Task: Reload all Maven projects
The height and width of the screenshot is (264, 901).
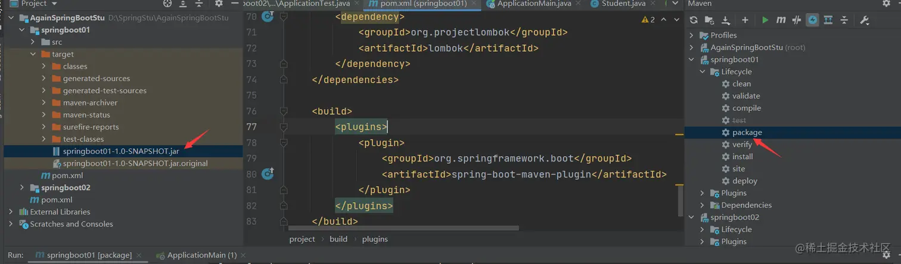Action: 694,20
